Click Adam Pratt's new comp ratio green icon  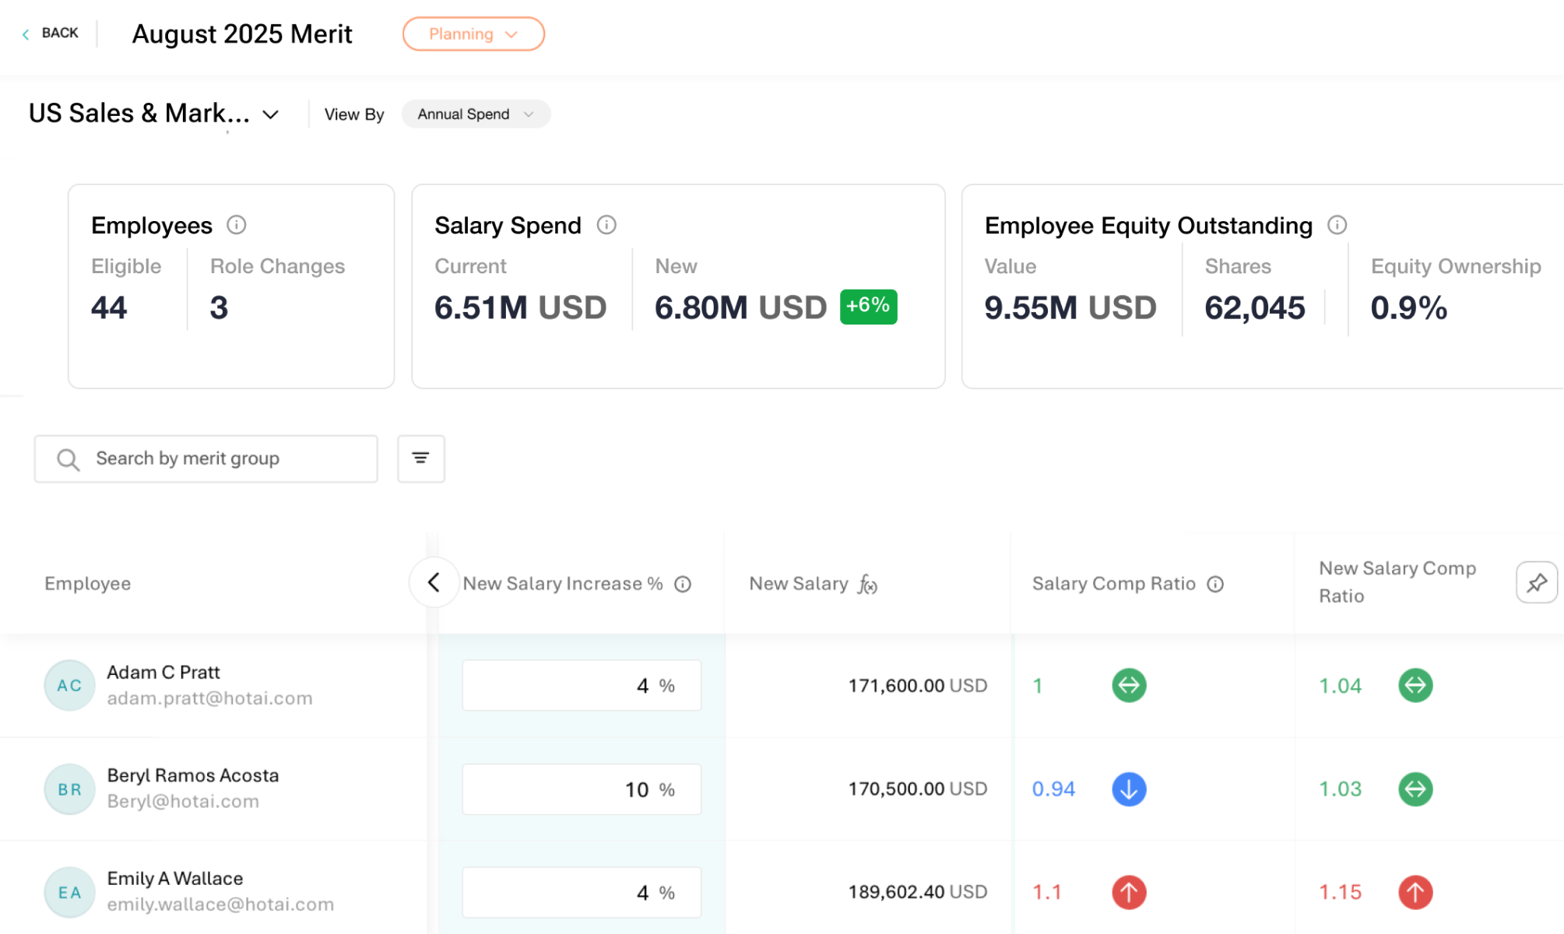[x=1415, y=686]
